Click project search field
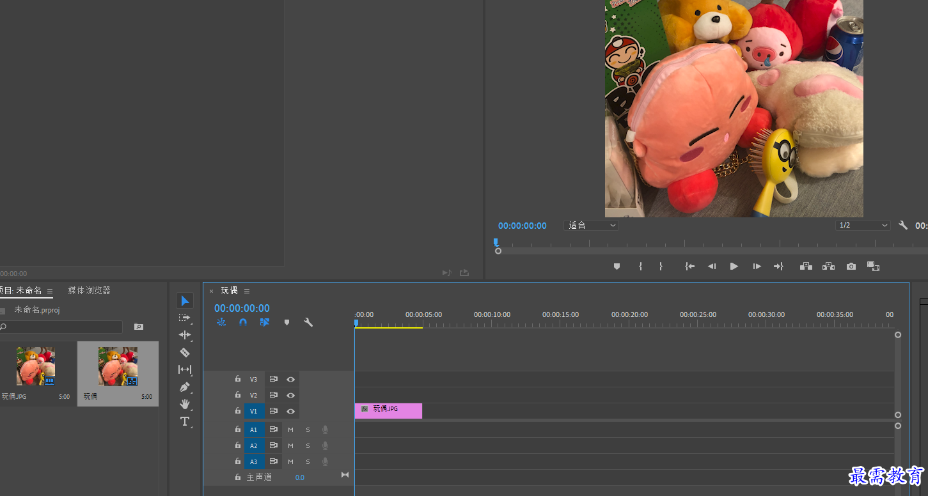928x496 pixels. point(61,327)
